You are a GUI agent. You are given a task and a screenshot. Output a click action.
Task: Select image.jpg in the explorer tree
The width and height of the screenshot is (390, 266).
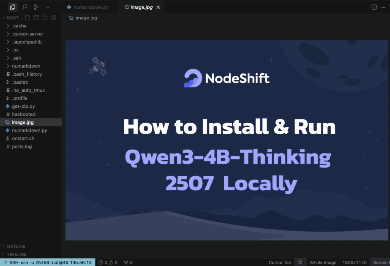31,122
